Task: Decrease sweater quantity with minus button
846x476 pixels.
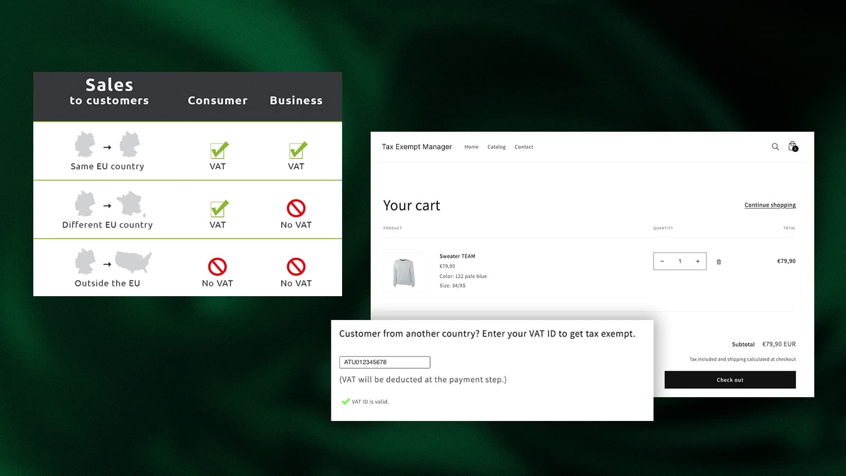Action: point(662,261)
